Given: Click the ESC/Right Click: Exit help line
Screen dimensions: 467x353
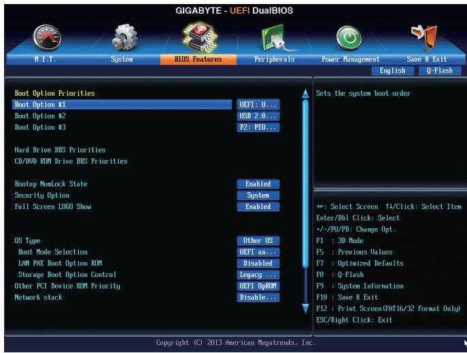Looking at the screenshot, I should tap(354, 320).
